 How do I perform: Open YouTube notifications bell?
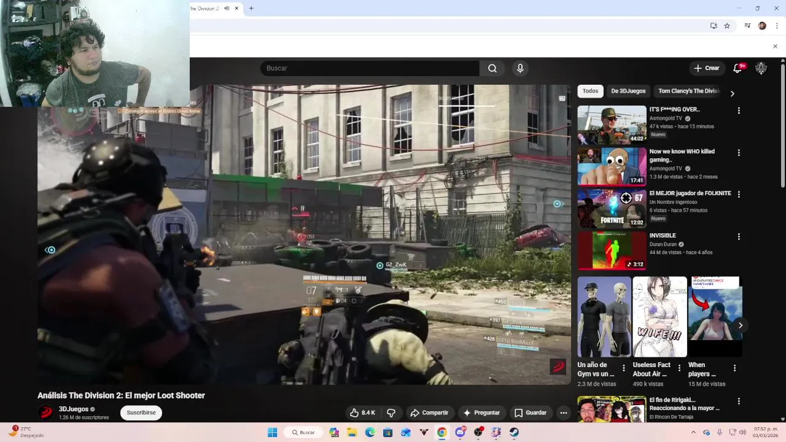point(738,68)
